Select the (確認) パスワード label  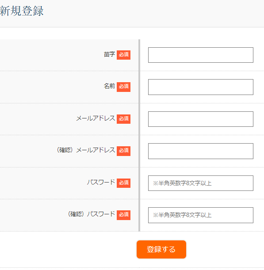(x=92, y=214)
